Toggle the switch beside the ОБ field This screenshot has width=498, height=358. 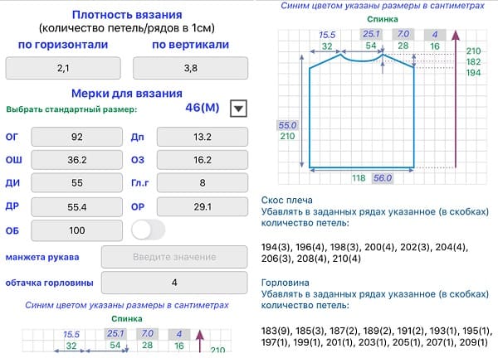[147, 229]
